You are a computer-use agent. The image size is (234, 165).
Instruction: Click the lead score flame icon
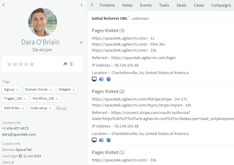click(65, 64)
